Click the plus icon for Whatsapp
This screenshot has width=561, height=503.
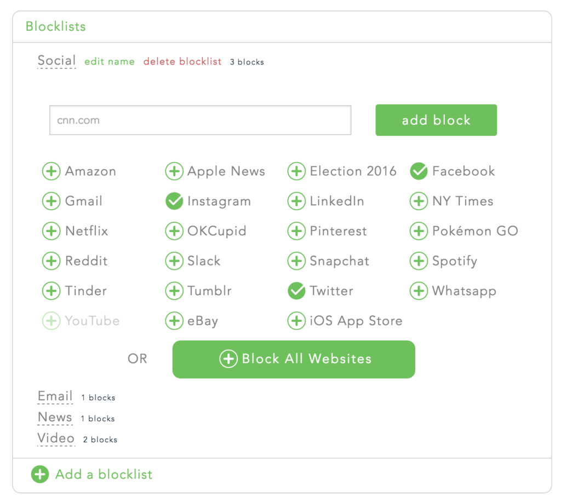click(419, 291)
